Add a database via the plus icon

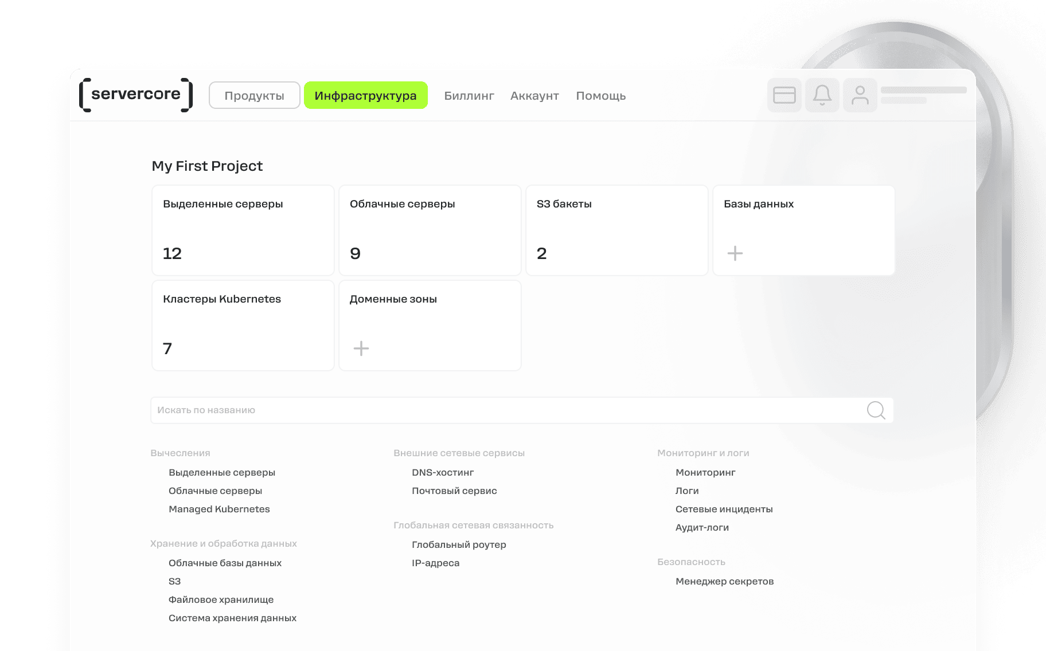(x=735, y=253)
